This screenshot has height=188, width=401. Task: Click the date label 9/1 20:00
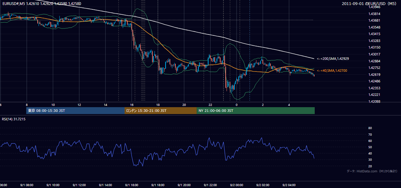[184, 185]
